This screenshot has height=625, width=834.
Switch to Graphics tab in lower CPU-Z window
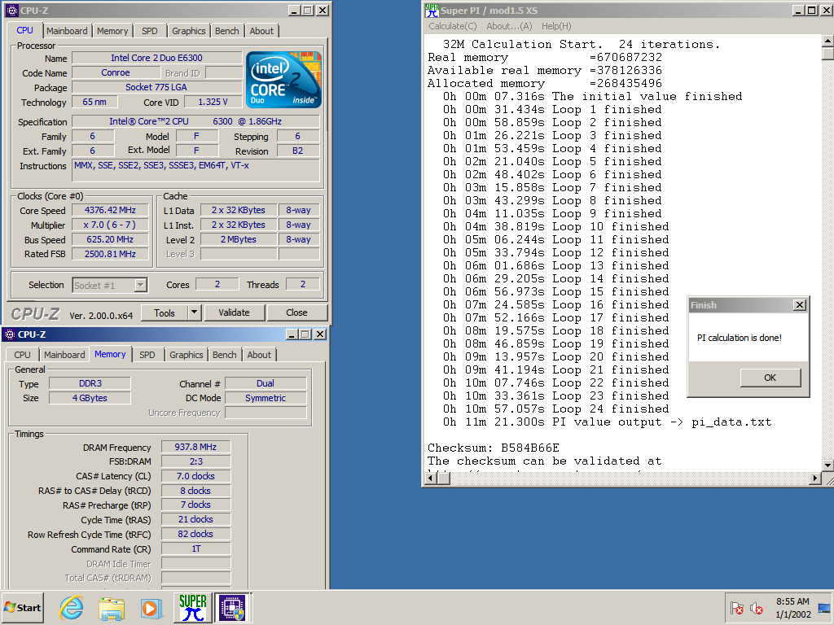click(187, 355)
